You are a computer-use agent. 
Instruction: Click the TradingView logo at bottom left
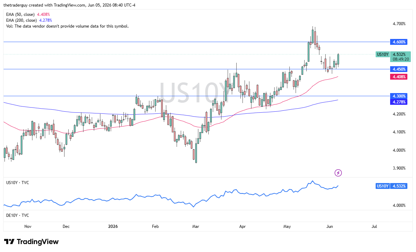tap(31, 242)
